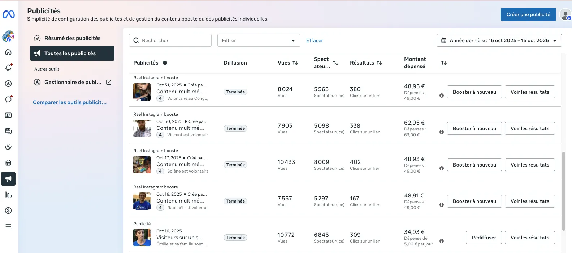Open Résumé des publicités section
This screenshot has height=253, width=572.
(72, 38)
